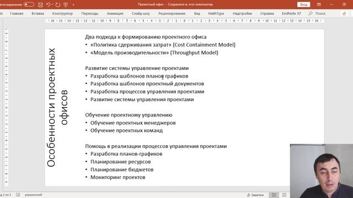Select the Вид tab
Screen dimensions: 353x198
click(197, 13)
